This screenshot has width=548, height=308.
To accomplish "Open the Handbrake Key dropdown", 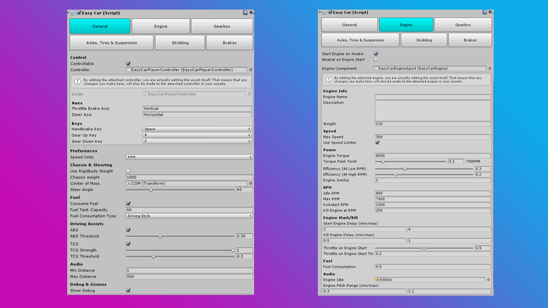I will [197, 129].
